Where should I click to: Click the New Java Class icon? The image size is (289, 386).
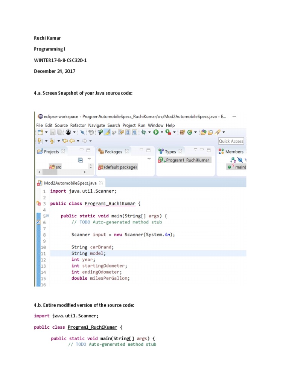pyautogui.click(x=190, y=132)
